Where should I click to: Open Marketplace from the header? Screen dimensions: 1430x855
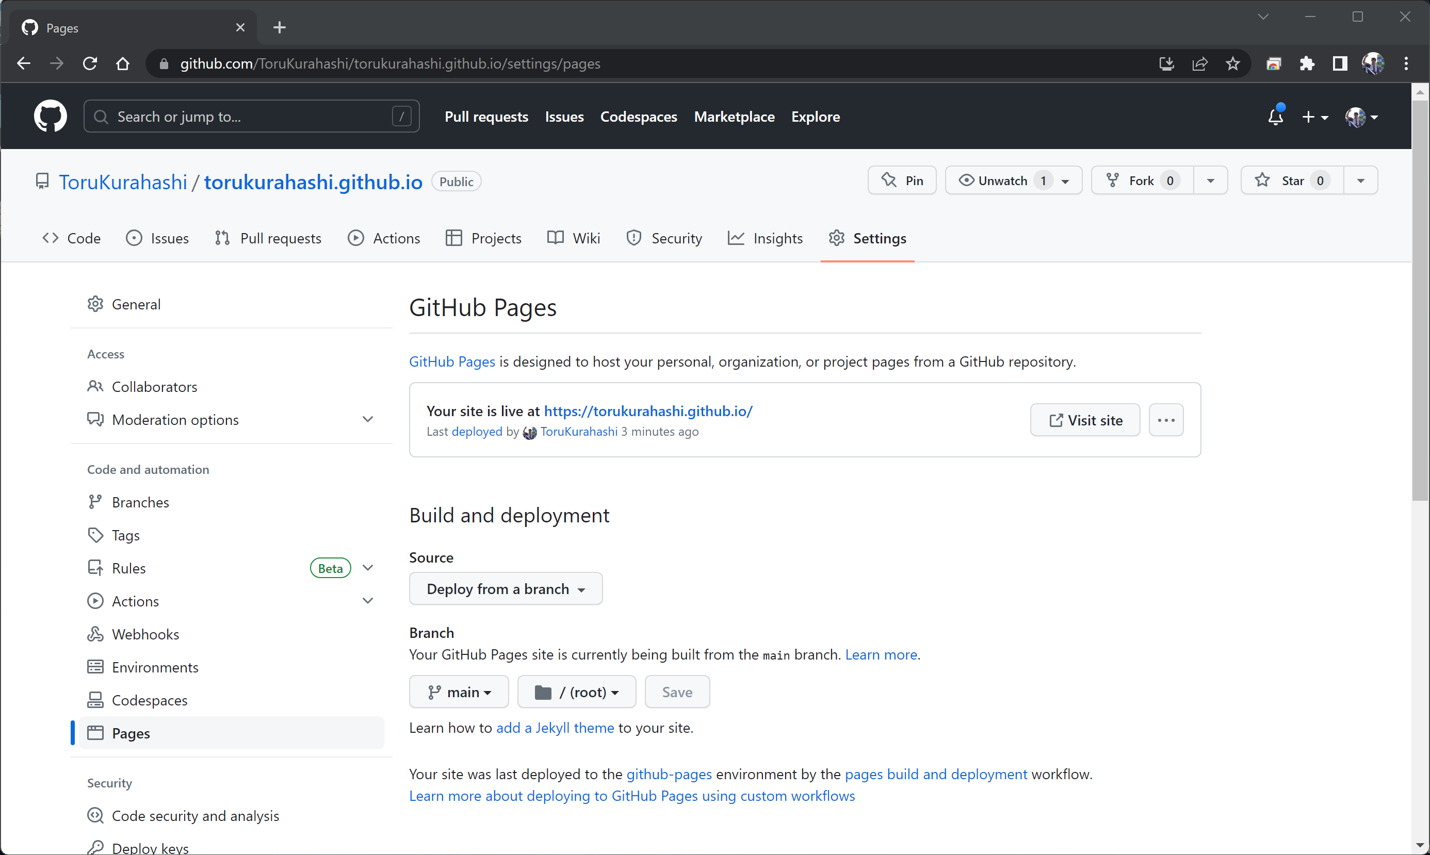click(734, 117)
